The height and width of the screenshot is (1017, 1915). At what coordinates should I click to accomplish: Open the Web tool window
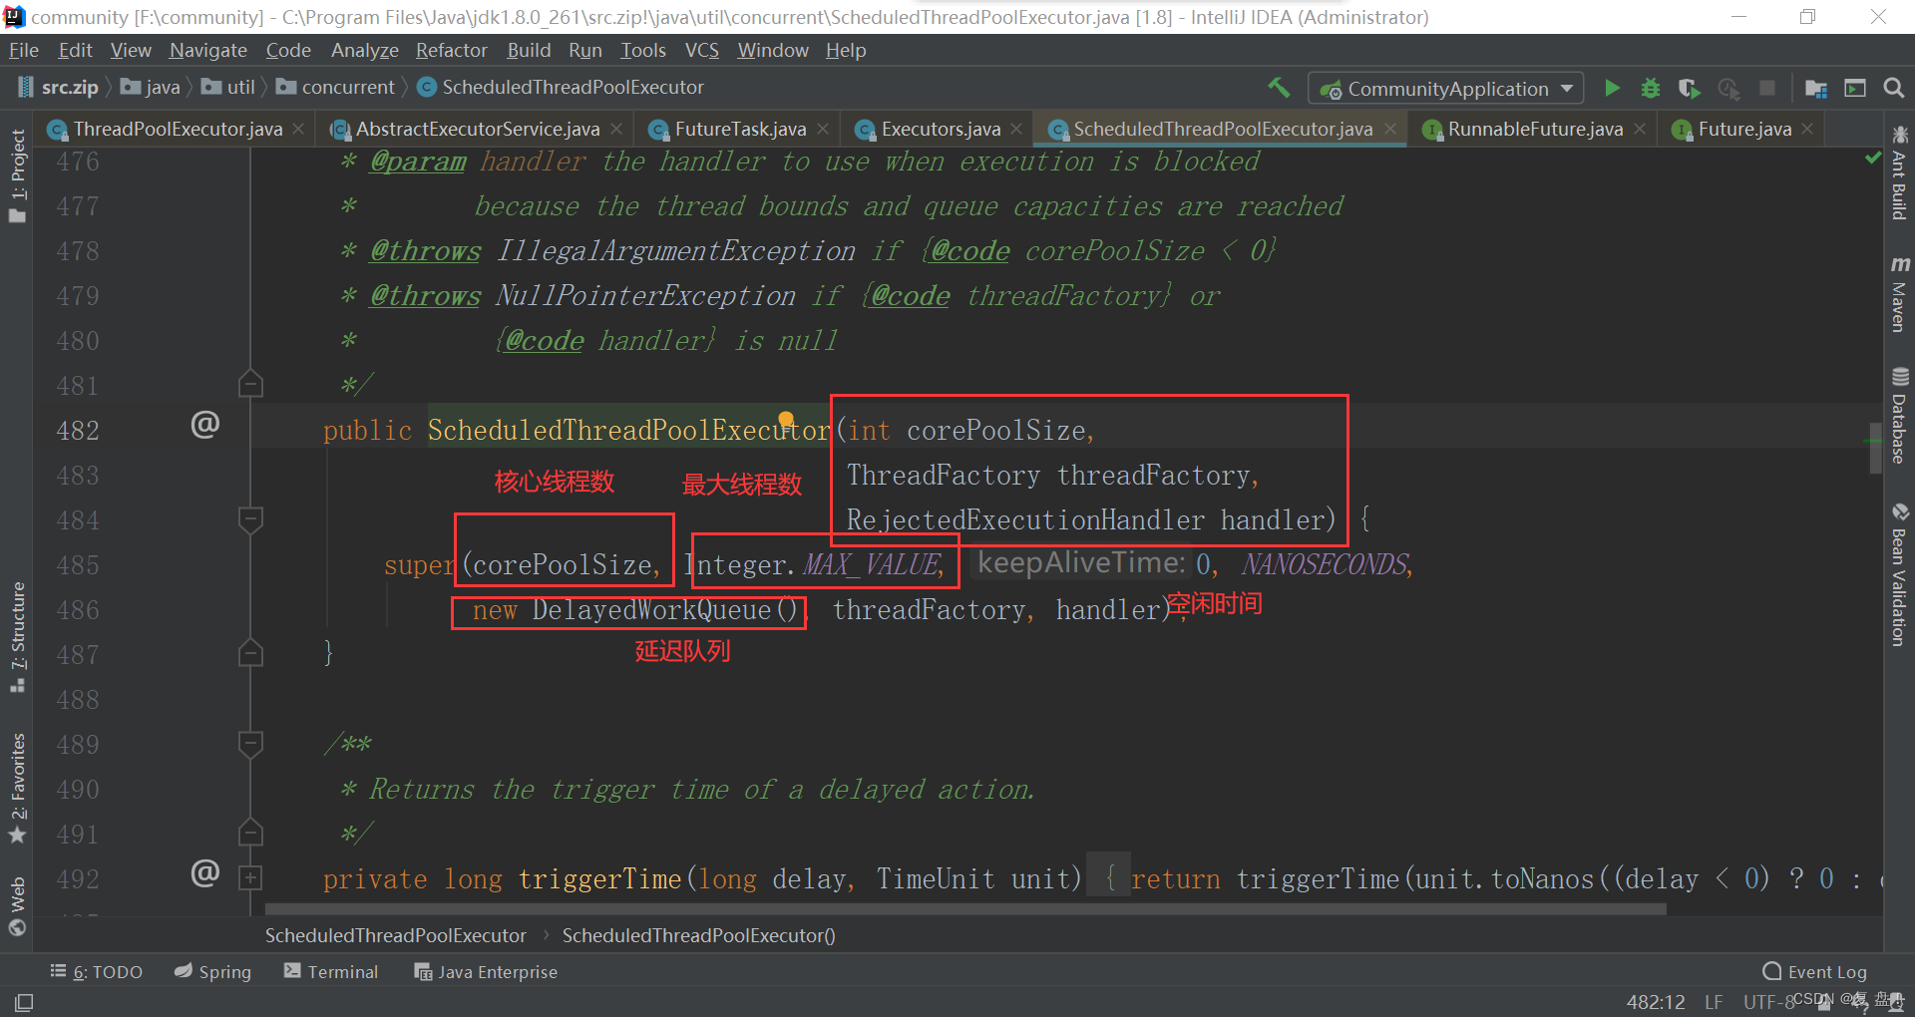tap(17, 906)
